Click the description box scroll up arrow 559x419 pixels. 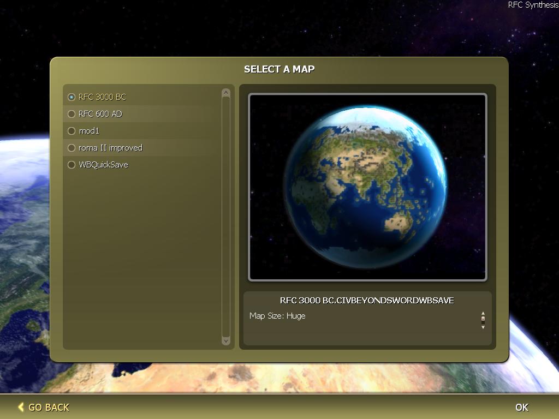click(x=483, y=313)
